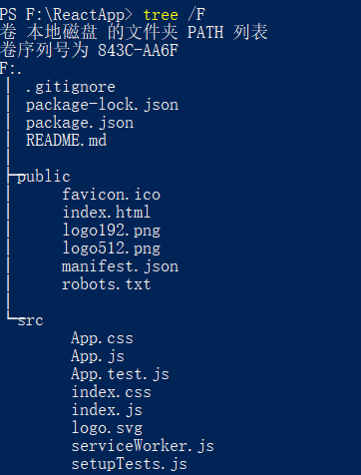
Task: Click the src folder name
Action: click(x=31, y=320)
